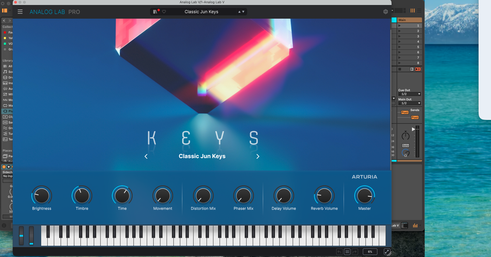Click the redo arrow in the bottom bar
Viewport: 491px width, 257px height.
click(x=355, y=252)
